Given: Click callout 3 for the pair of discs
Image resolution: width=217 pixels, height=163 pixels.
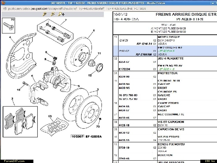Looking at the screenshot, I should (x=98, y=90).
